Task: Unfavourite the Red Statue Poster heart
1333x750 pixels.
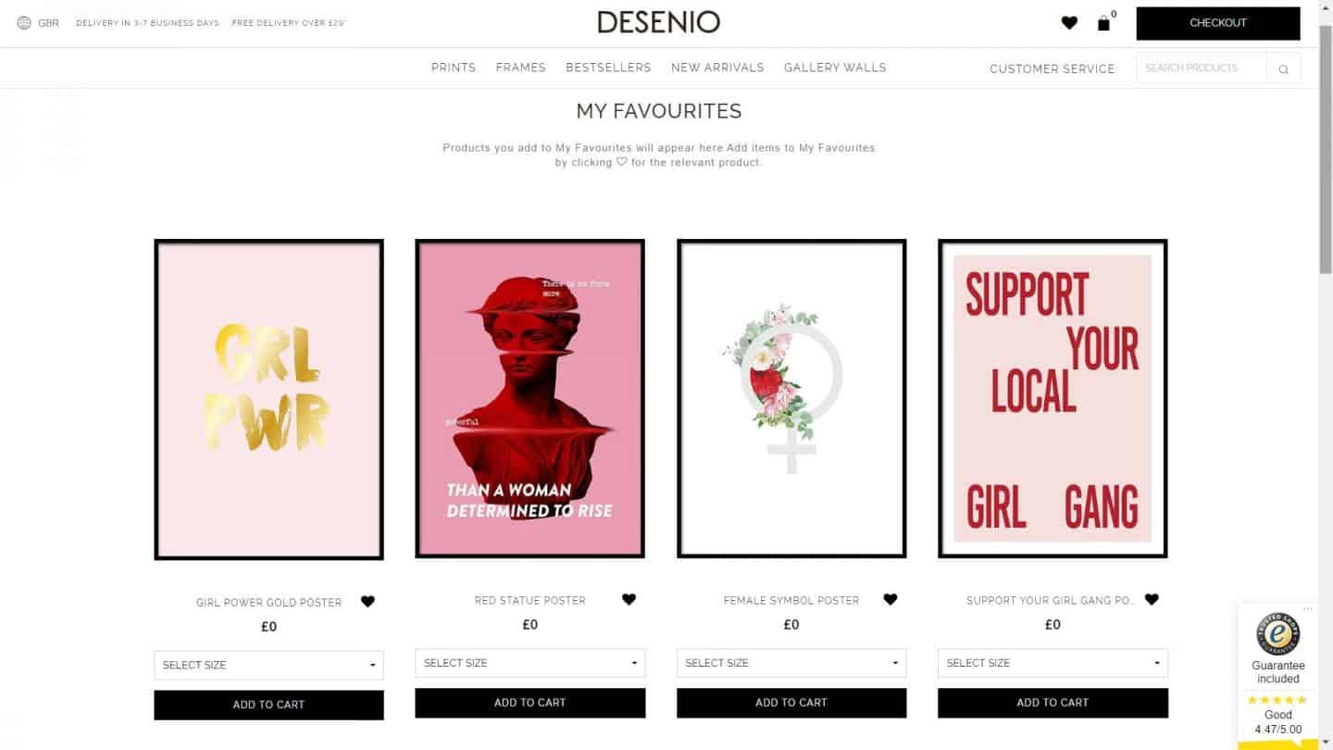Action: click(x=629, y=599)
